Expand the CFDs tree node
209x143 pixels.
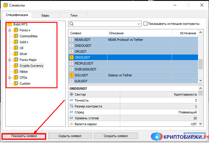tap(9, 78)
